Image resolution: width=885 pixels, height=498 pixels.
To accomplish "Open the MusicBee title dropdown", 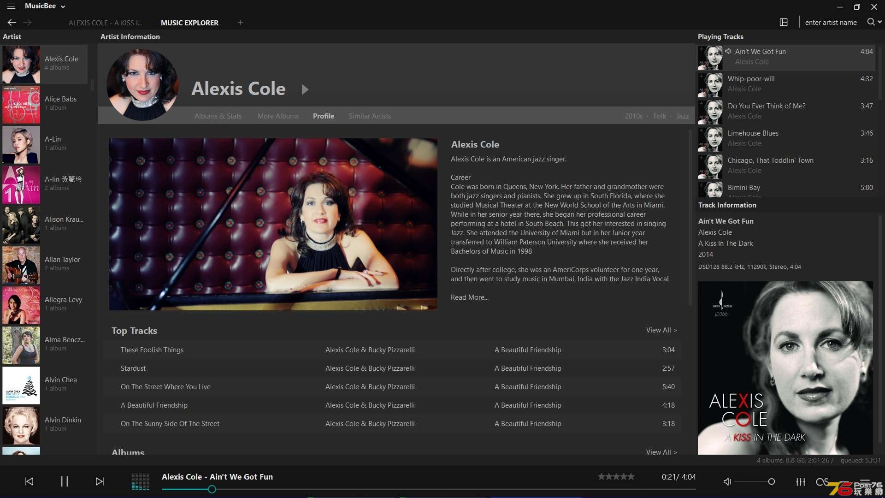I will coord(45,6).
